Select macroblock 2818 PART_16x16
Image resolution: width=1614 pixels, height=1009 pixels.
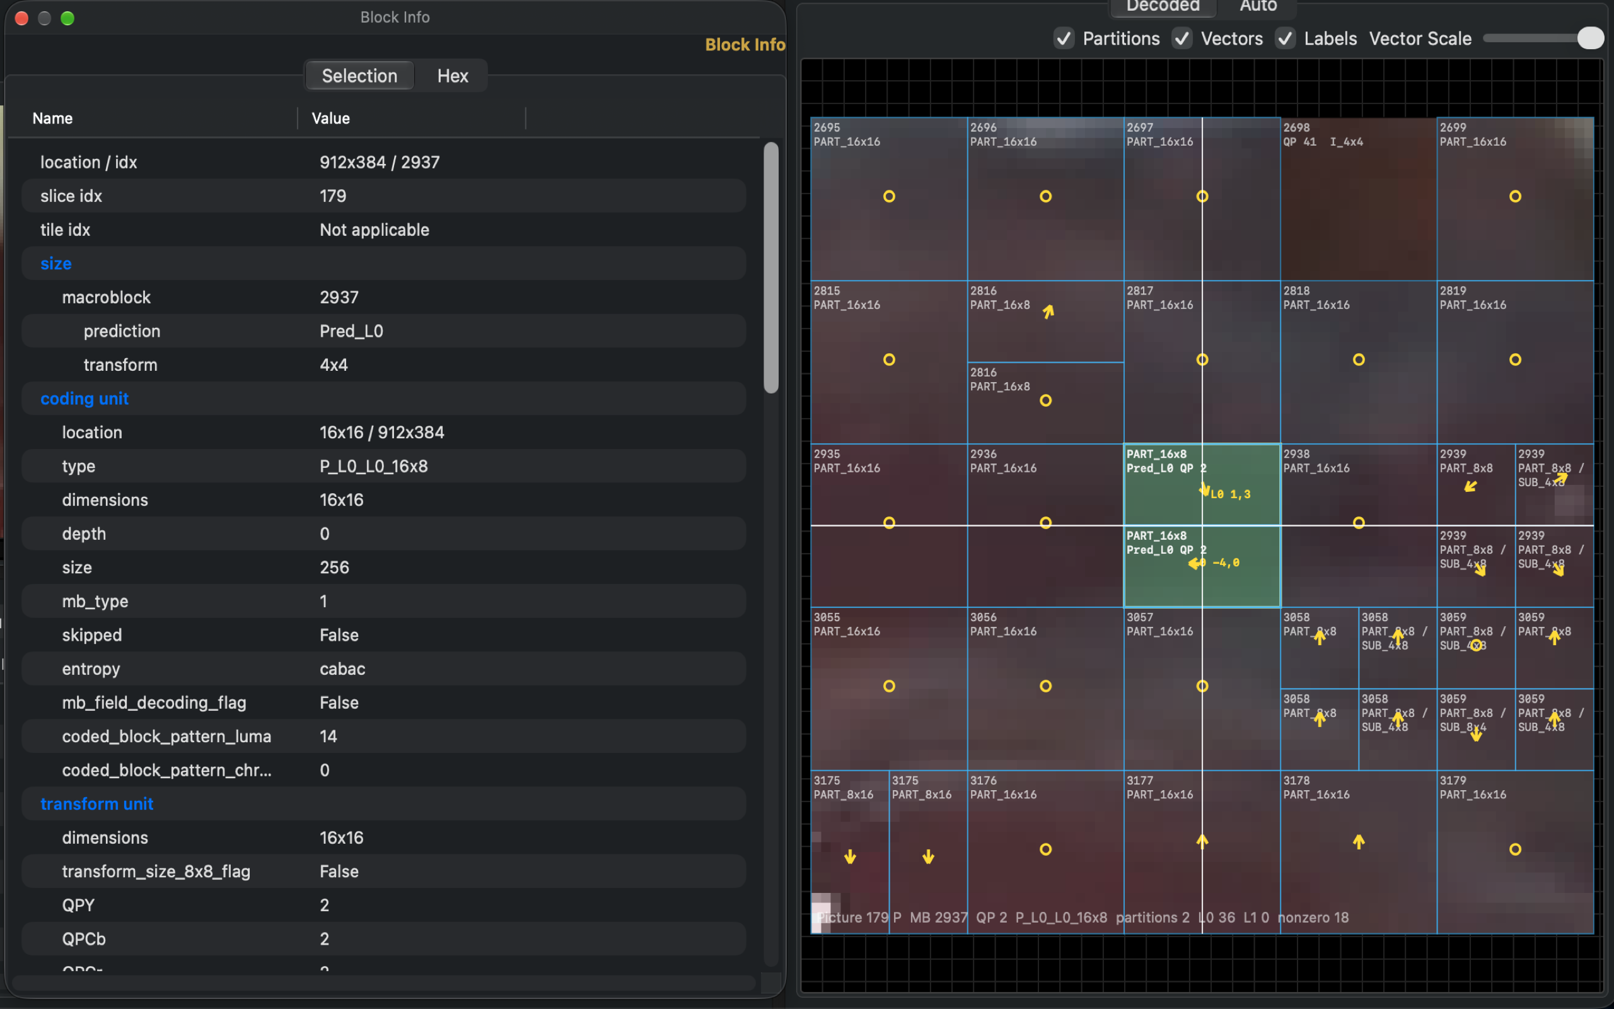point(1358,363)
